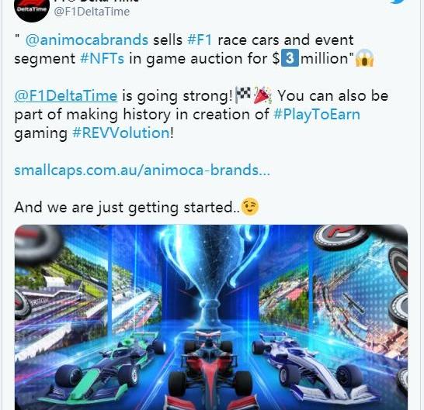
Task: Click the F1 DeltaTime profile avatar
Action: tap(32, 9)
